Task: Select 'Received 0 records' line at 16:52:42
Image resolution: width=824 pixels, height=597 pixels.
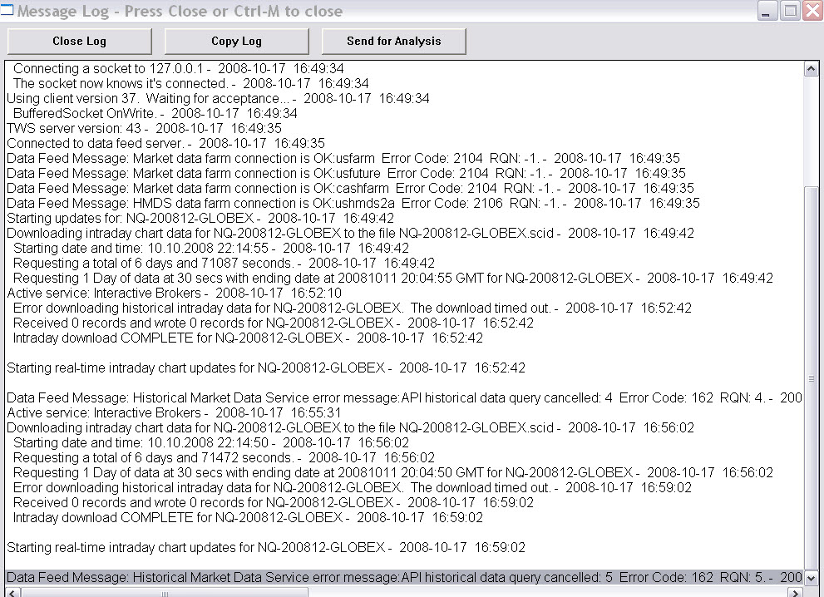Action: (x=274, y=323)
